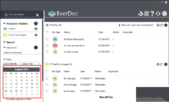This screenshot has height=102, width=169.
Task: Check the Christmas.jpg checkbox
Action: click(x=47, y=85)
